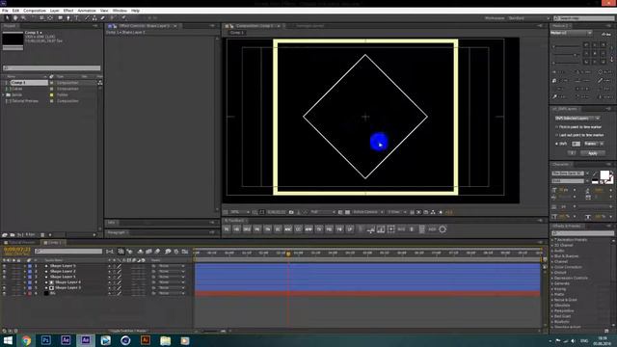The image size is (617, 347).
Task: Expand Animation Presets in Effects & Presets
Action: point(552,240)
